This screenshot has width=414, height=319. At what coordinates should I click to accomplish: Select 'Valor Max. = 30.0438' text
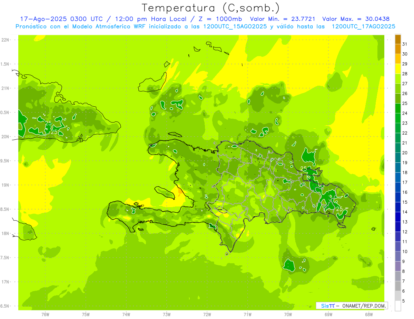[356, 19]
